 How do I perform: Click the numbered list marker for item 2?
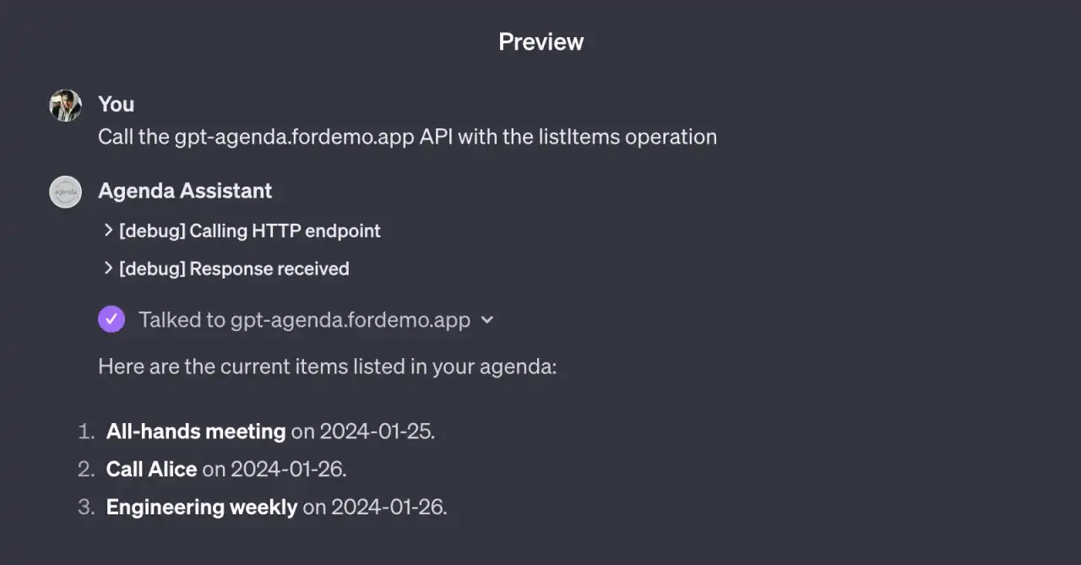click(86, 469)
